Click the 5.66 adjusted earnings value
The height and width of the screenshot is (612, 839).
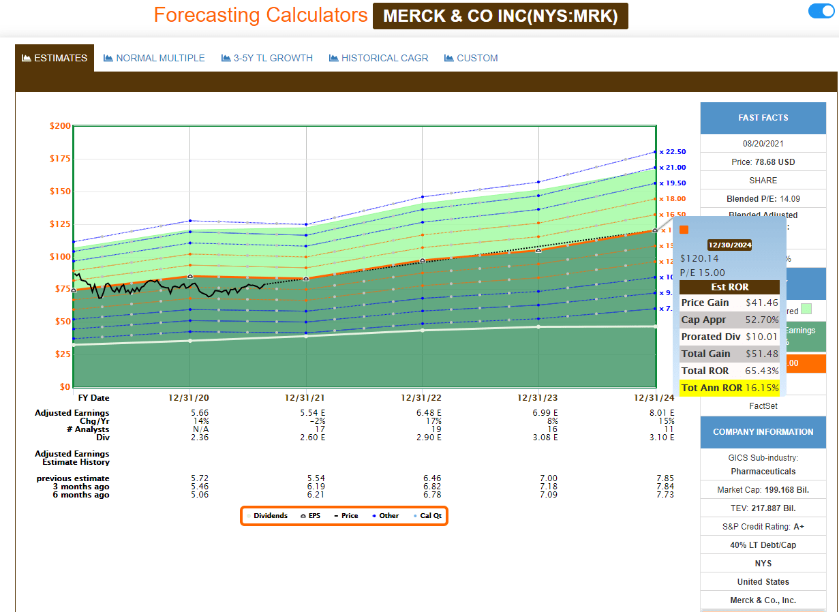[x=200, y=413]
